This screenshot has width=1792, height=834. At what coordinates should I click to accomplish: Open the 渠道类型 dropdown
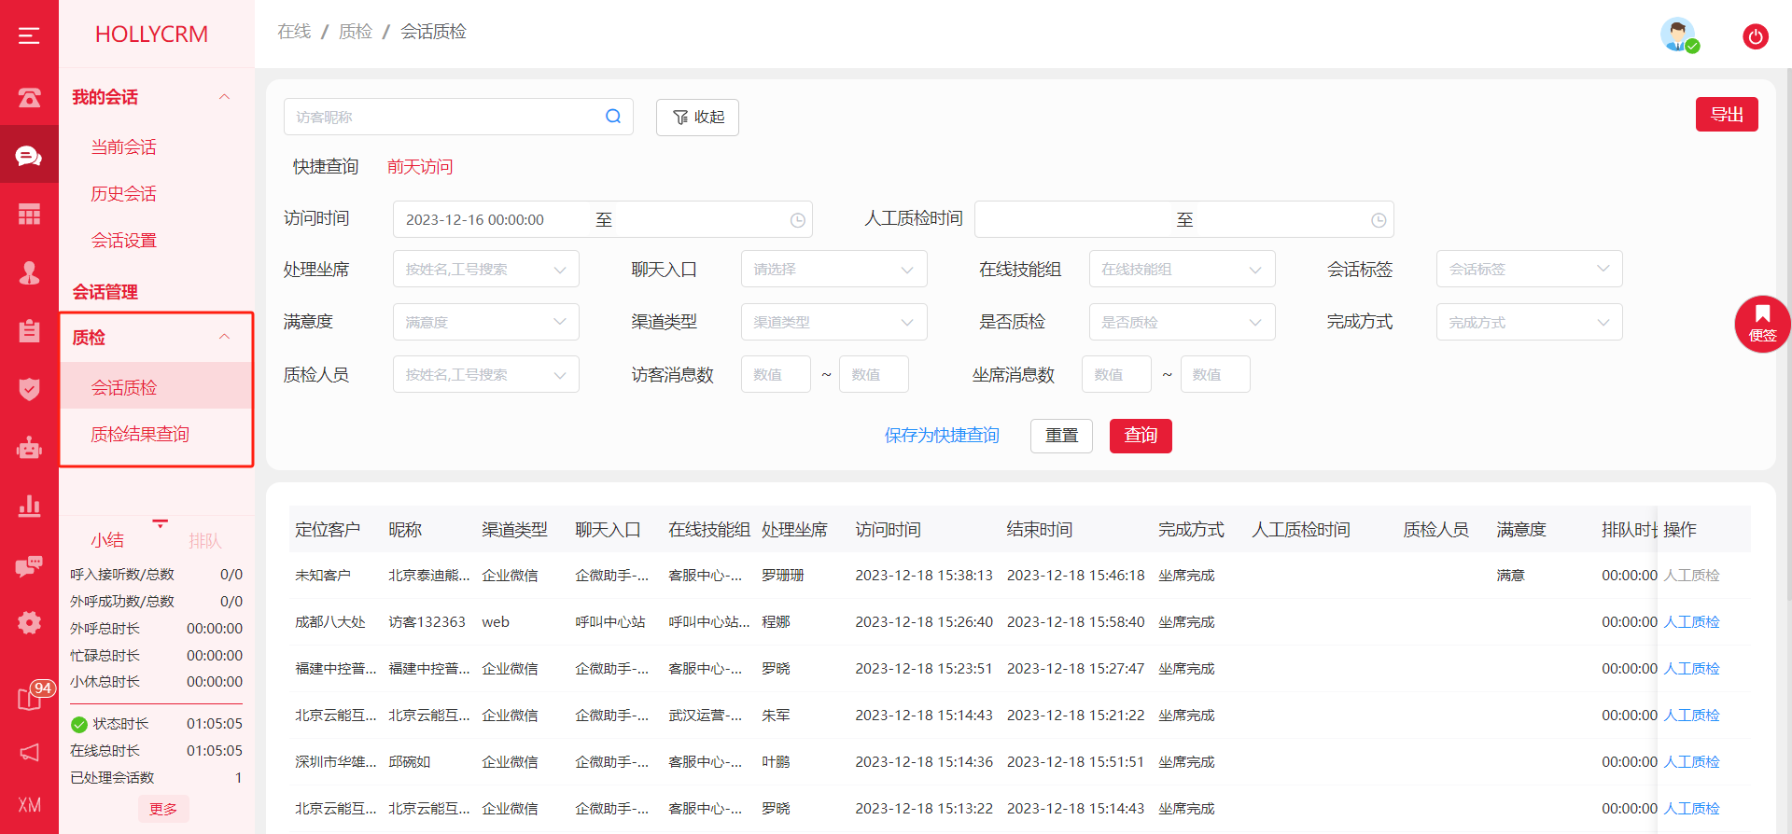(834, 322)
